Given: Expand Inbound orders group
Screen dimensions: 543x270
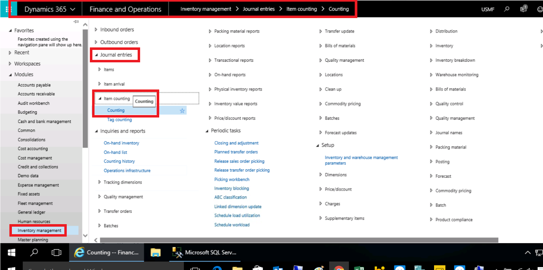Looking at the screenshot, I should click(96, 30).
